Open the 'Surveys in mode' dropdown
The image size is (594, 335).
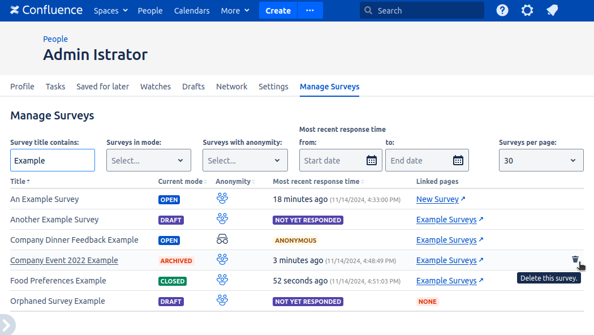[x=149, y=160]
